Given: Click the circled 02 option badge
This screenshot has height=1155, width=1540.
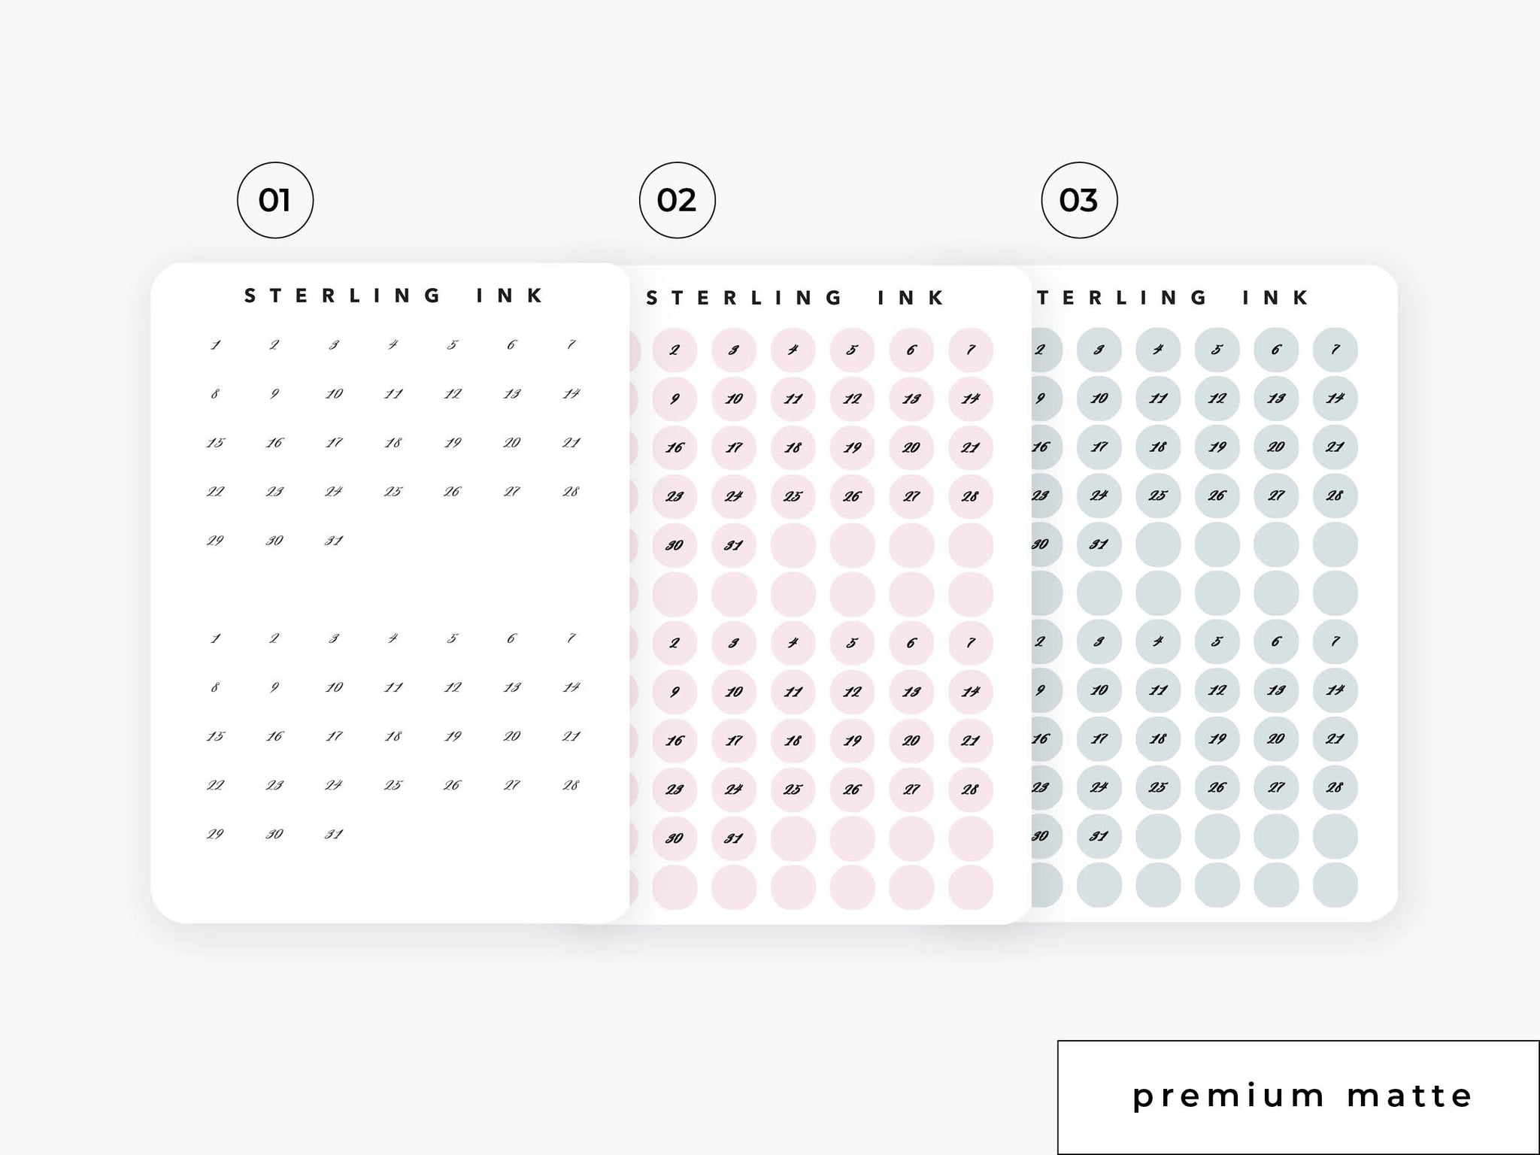Looking at the screenshot, I should (678, 200).
